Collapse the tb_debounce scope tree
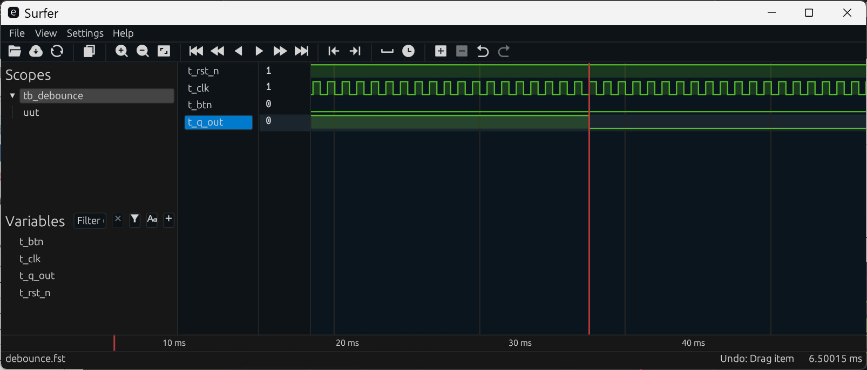Screen dimensions: 867x370 [x=12, y=96]
